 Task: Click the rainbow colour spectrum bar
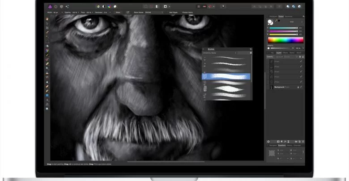coord(285,40)
